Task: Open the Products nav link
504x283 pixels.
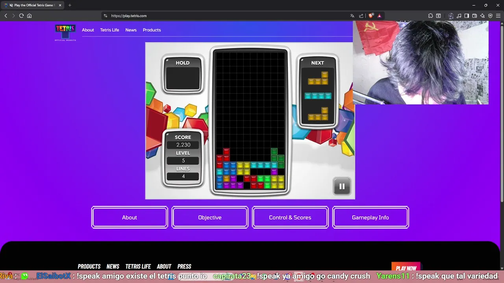Action: tap(152, 30)
